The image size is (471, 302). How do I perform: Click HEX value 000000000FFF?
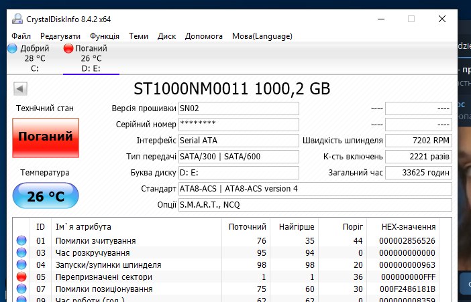(x=408, y=277)
